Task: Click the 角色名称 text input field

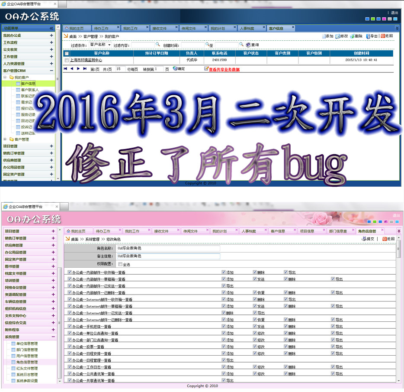Action: click(168, 249)
